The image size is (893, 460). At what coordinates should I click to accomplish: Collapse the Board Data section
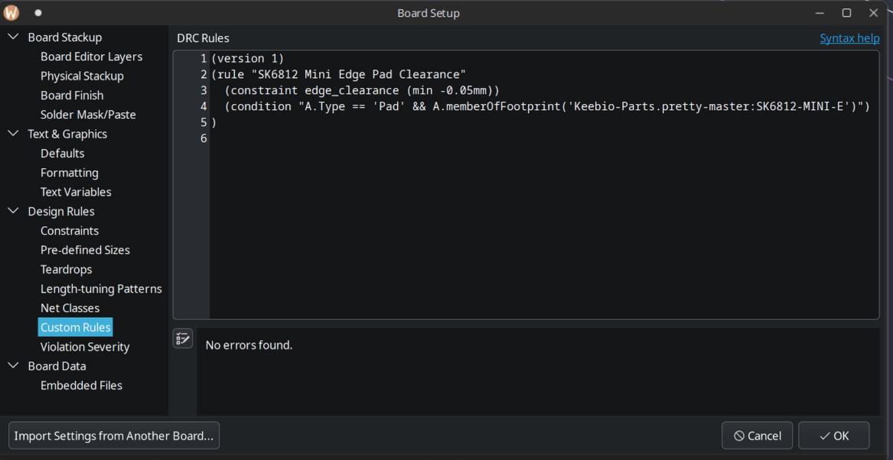[14, 366]
